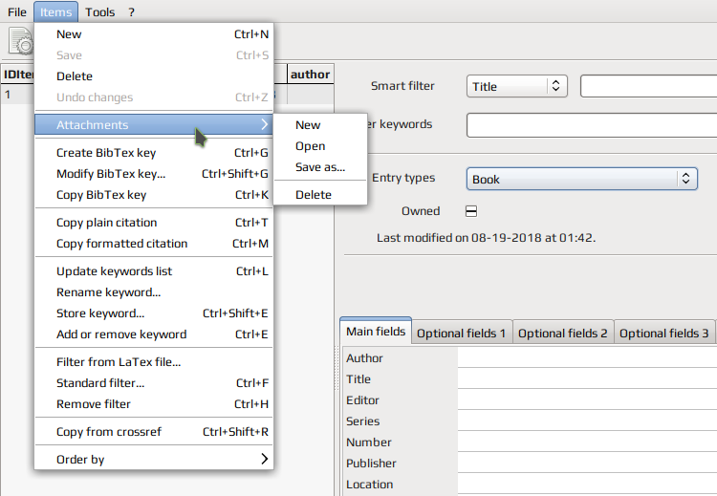Select Copy BibTex key
Image resolution: width=717 pixels, height=496 pixels.
click(154, 195)
